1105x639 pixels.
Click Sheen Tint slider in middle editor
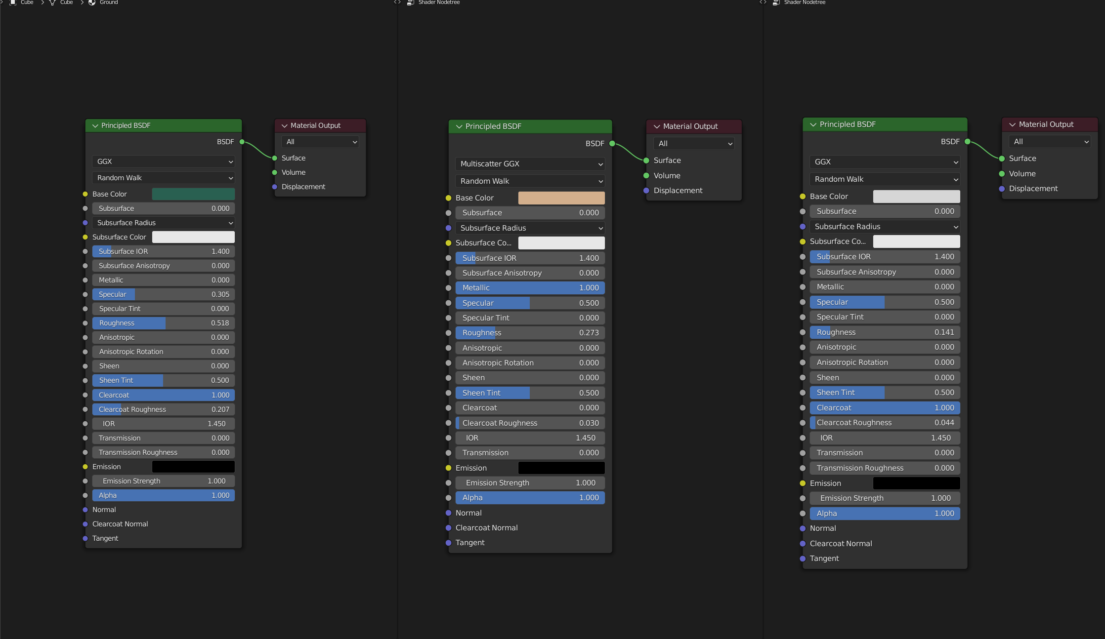click(x=530, y=393)
